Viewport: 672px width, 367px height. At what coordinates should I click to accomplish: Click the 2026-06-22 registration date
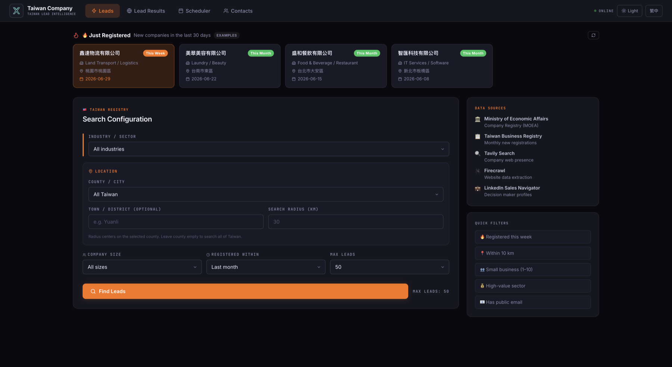coord(204,79)
